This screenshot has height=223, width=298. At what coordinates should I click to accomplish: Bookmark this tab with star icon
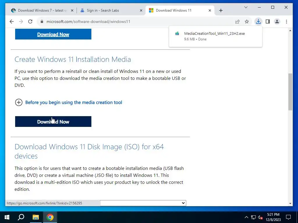pos(247,21)
